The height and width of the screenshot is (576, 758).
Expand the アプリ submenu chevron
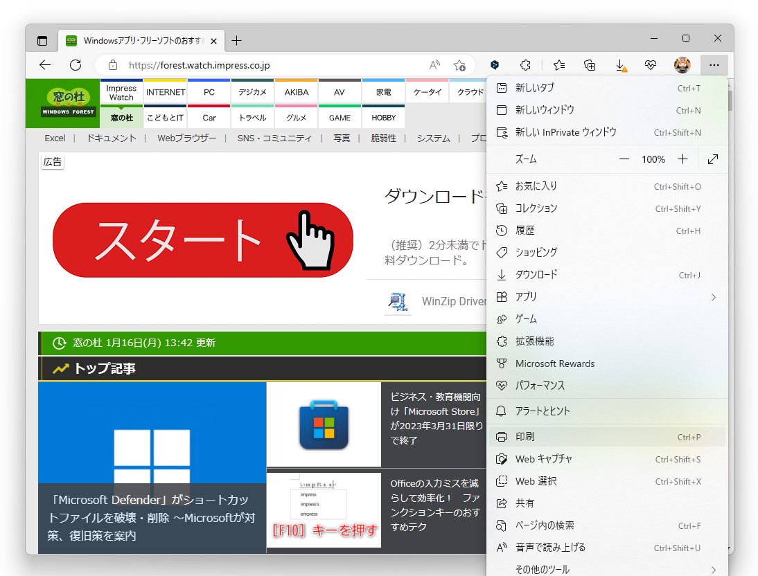[714, 297]
